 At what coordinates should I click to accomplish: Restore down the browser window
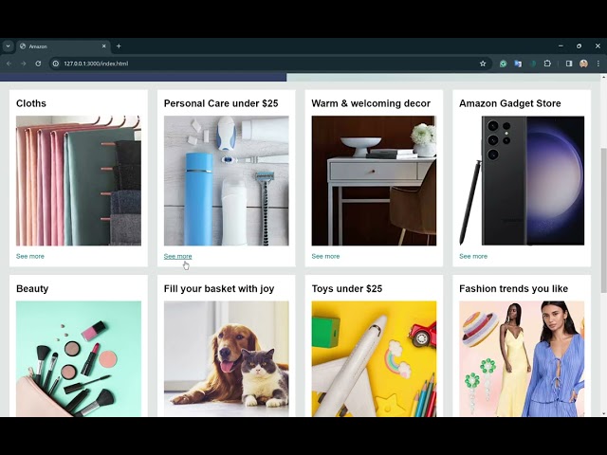579,46
